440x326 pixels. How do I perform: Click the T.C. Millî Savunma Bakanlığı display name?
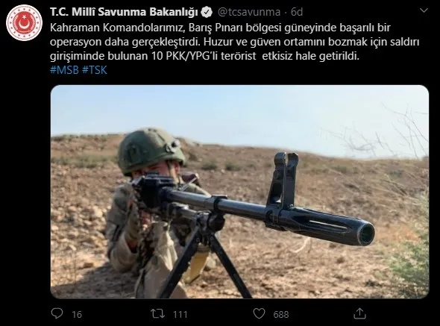click(x=124, y=12)
